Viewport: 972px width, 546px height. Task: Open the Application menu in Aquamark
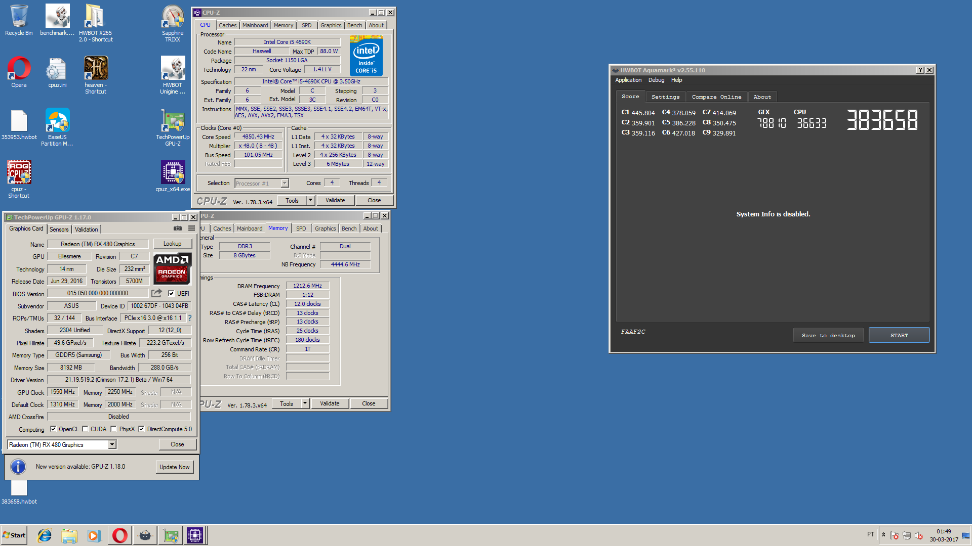[x=628, y=80]
